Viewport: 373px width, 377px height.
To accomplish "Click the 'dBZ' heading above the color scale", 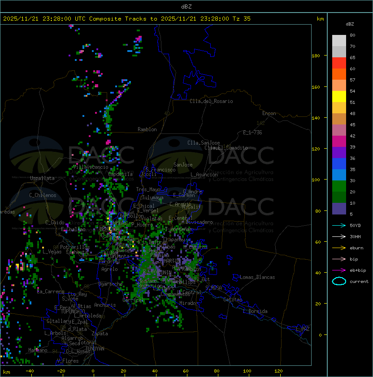I will [350, 24].
